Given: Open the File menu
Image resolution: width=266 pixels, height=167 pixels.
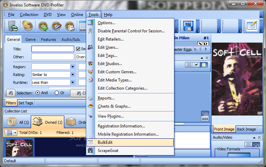Looking at the screenshot, I should (11, 15).
